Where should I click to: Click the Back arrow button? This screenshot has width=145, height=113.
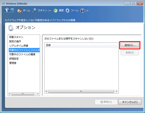[7, 10]
